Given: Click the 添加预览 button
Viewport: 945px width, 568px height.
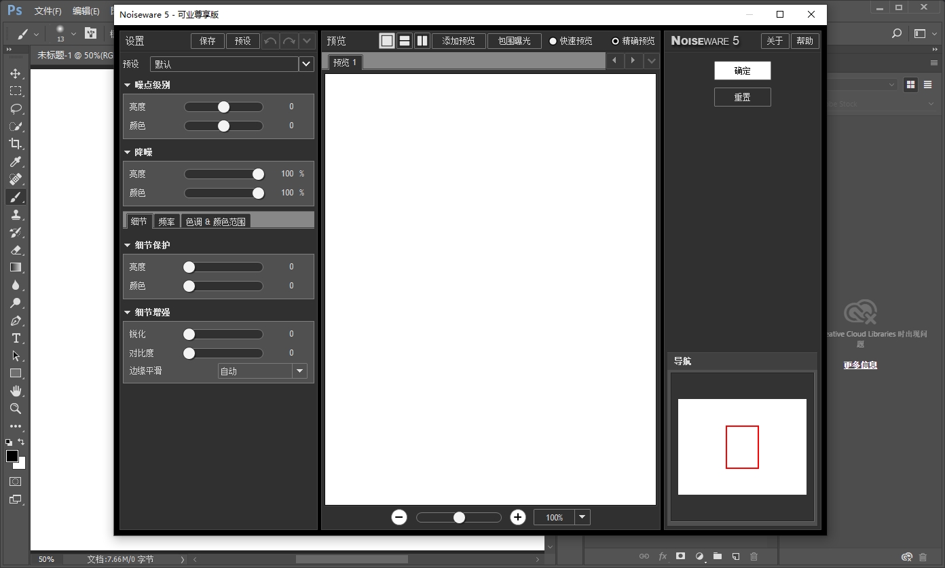Looking at the screenshot, I should pos(459,41).
